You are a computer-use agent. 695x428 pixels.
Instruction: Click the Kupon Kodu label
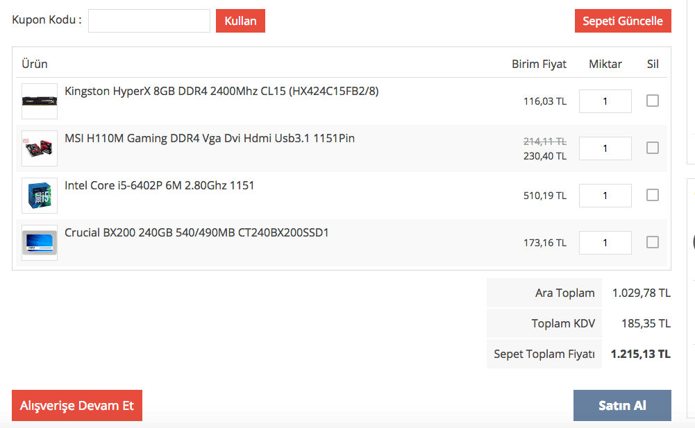47,20
